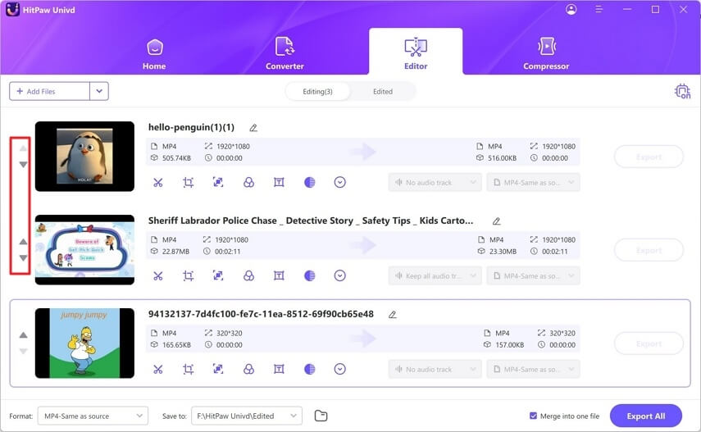The height and width of the screenshot is (432, 701).
Task: Rename the hello-penguin(1)(1) file
Action: coord(253,128)
